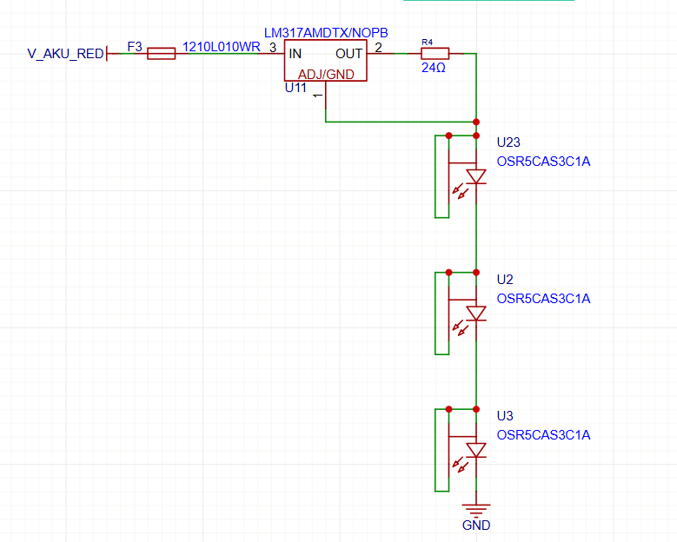
Task: Click the U2 designator label
Action: (x=505, y=280)
